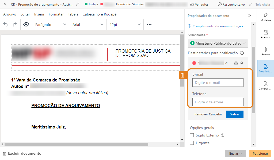Open the Parágrafo style dropdown

pos(51,24)
